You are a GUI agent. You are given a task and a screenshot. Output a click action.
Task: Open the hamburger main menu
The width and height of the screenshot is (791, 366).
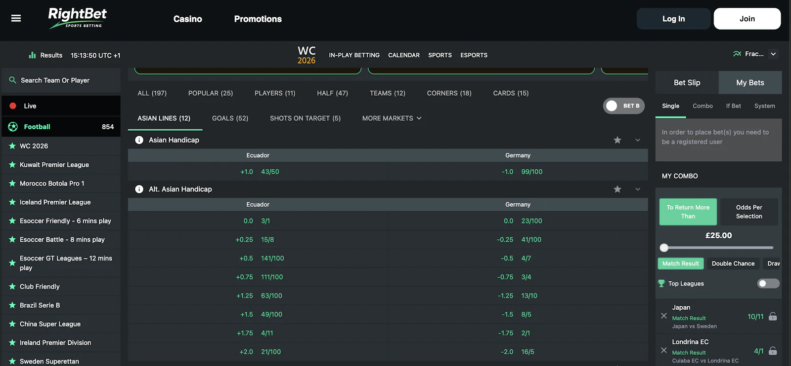pyautogui.click(x=16, y=18)
